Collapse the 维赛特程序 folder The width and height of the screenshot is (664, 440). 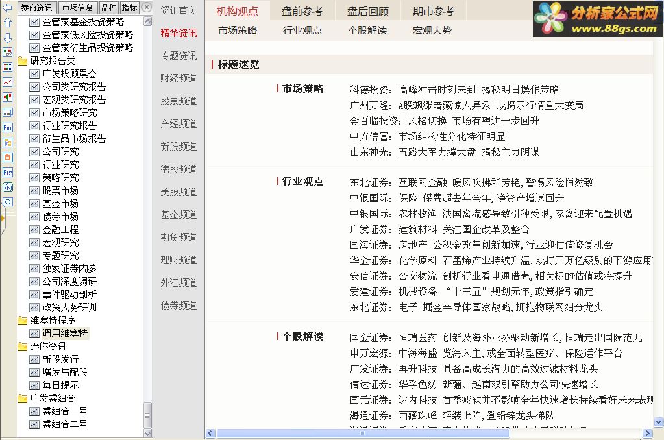click(22, 321)
